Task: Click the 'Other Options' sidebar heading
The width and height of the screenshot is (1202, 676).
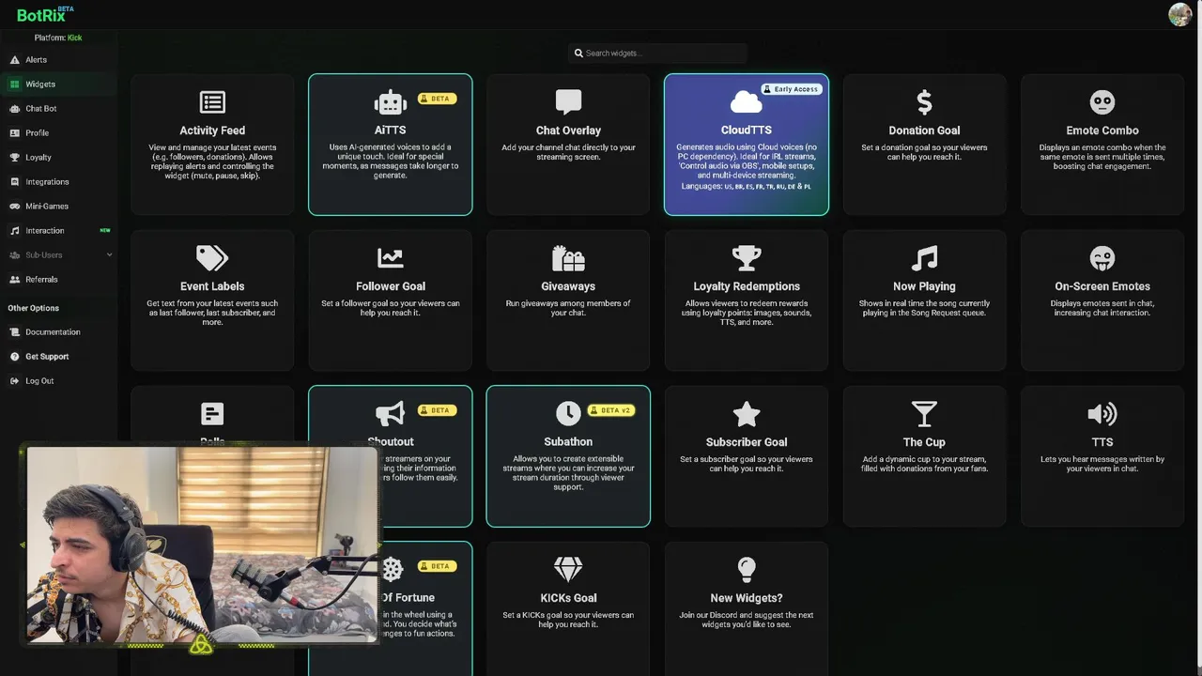Action: (x=33, y=308)
